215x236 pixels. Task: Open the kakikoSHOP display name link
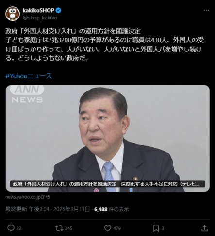point(38,10)
